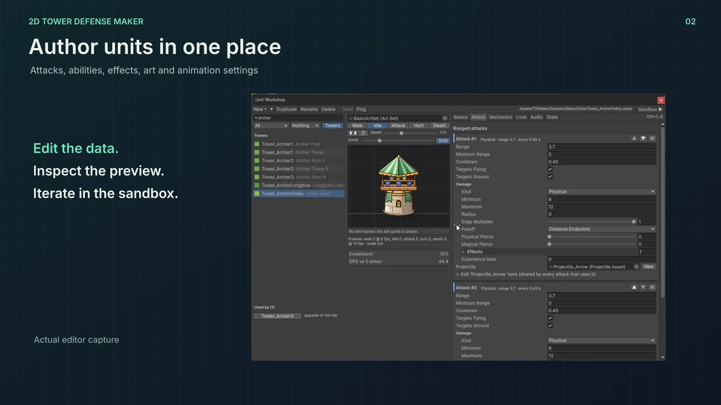Click the search field with 'archer'
Image resolution: width=721 pixels, height=405 pixels.
(x=299, y=118)
